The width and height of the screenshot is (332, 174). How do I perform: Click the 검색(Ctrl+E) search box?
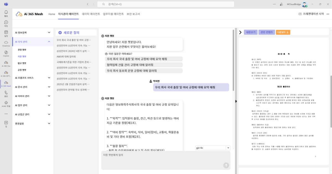165,4
